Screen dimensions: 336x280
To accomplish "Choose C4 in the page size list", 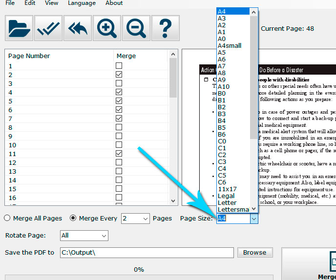I will click(x=233, y=168).
